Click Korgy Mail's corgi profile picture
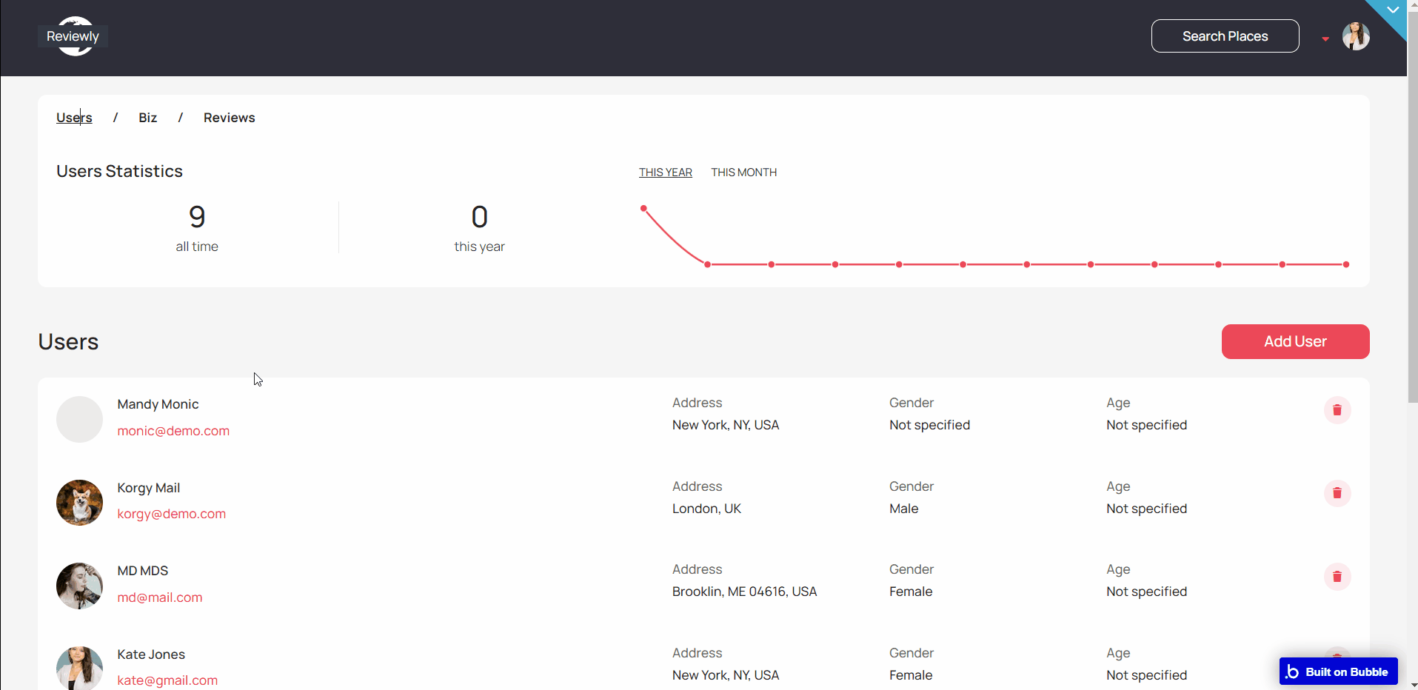This screenshot has width=1418, height=690. coord(79,503)
